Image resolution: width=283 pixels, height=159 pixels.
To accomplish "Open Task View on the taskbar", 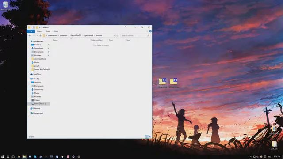I will point(13,157).
